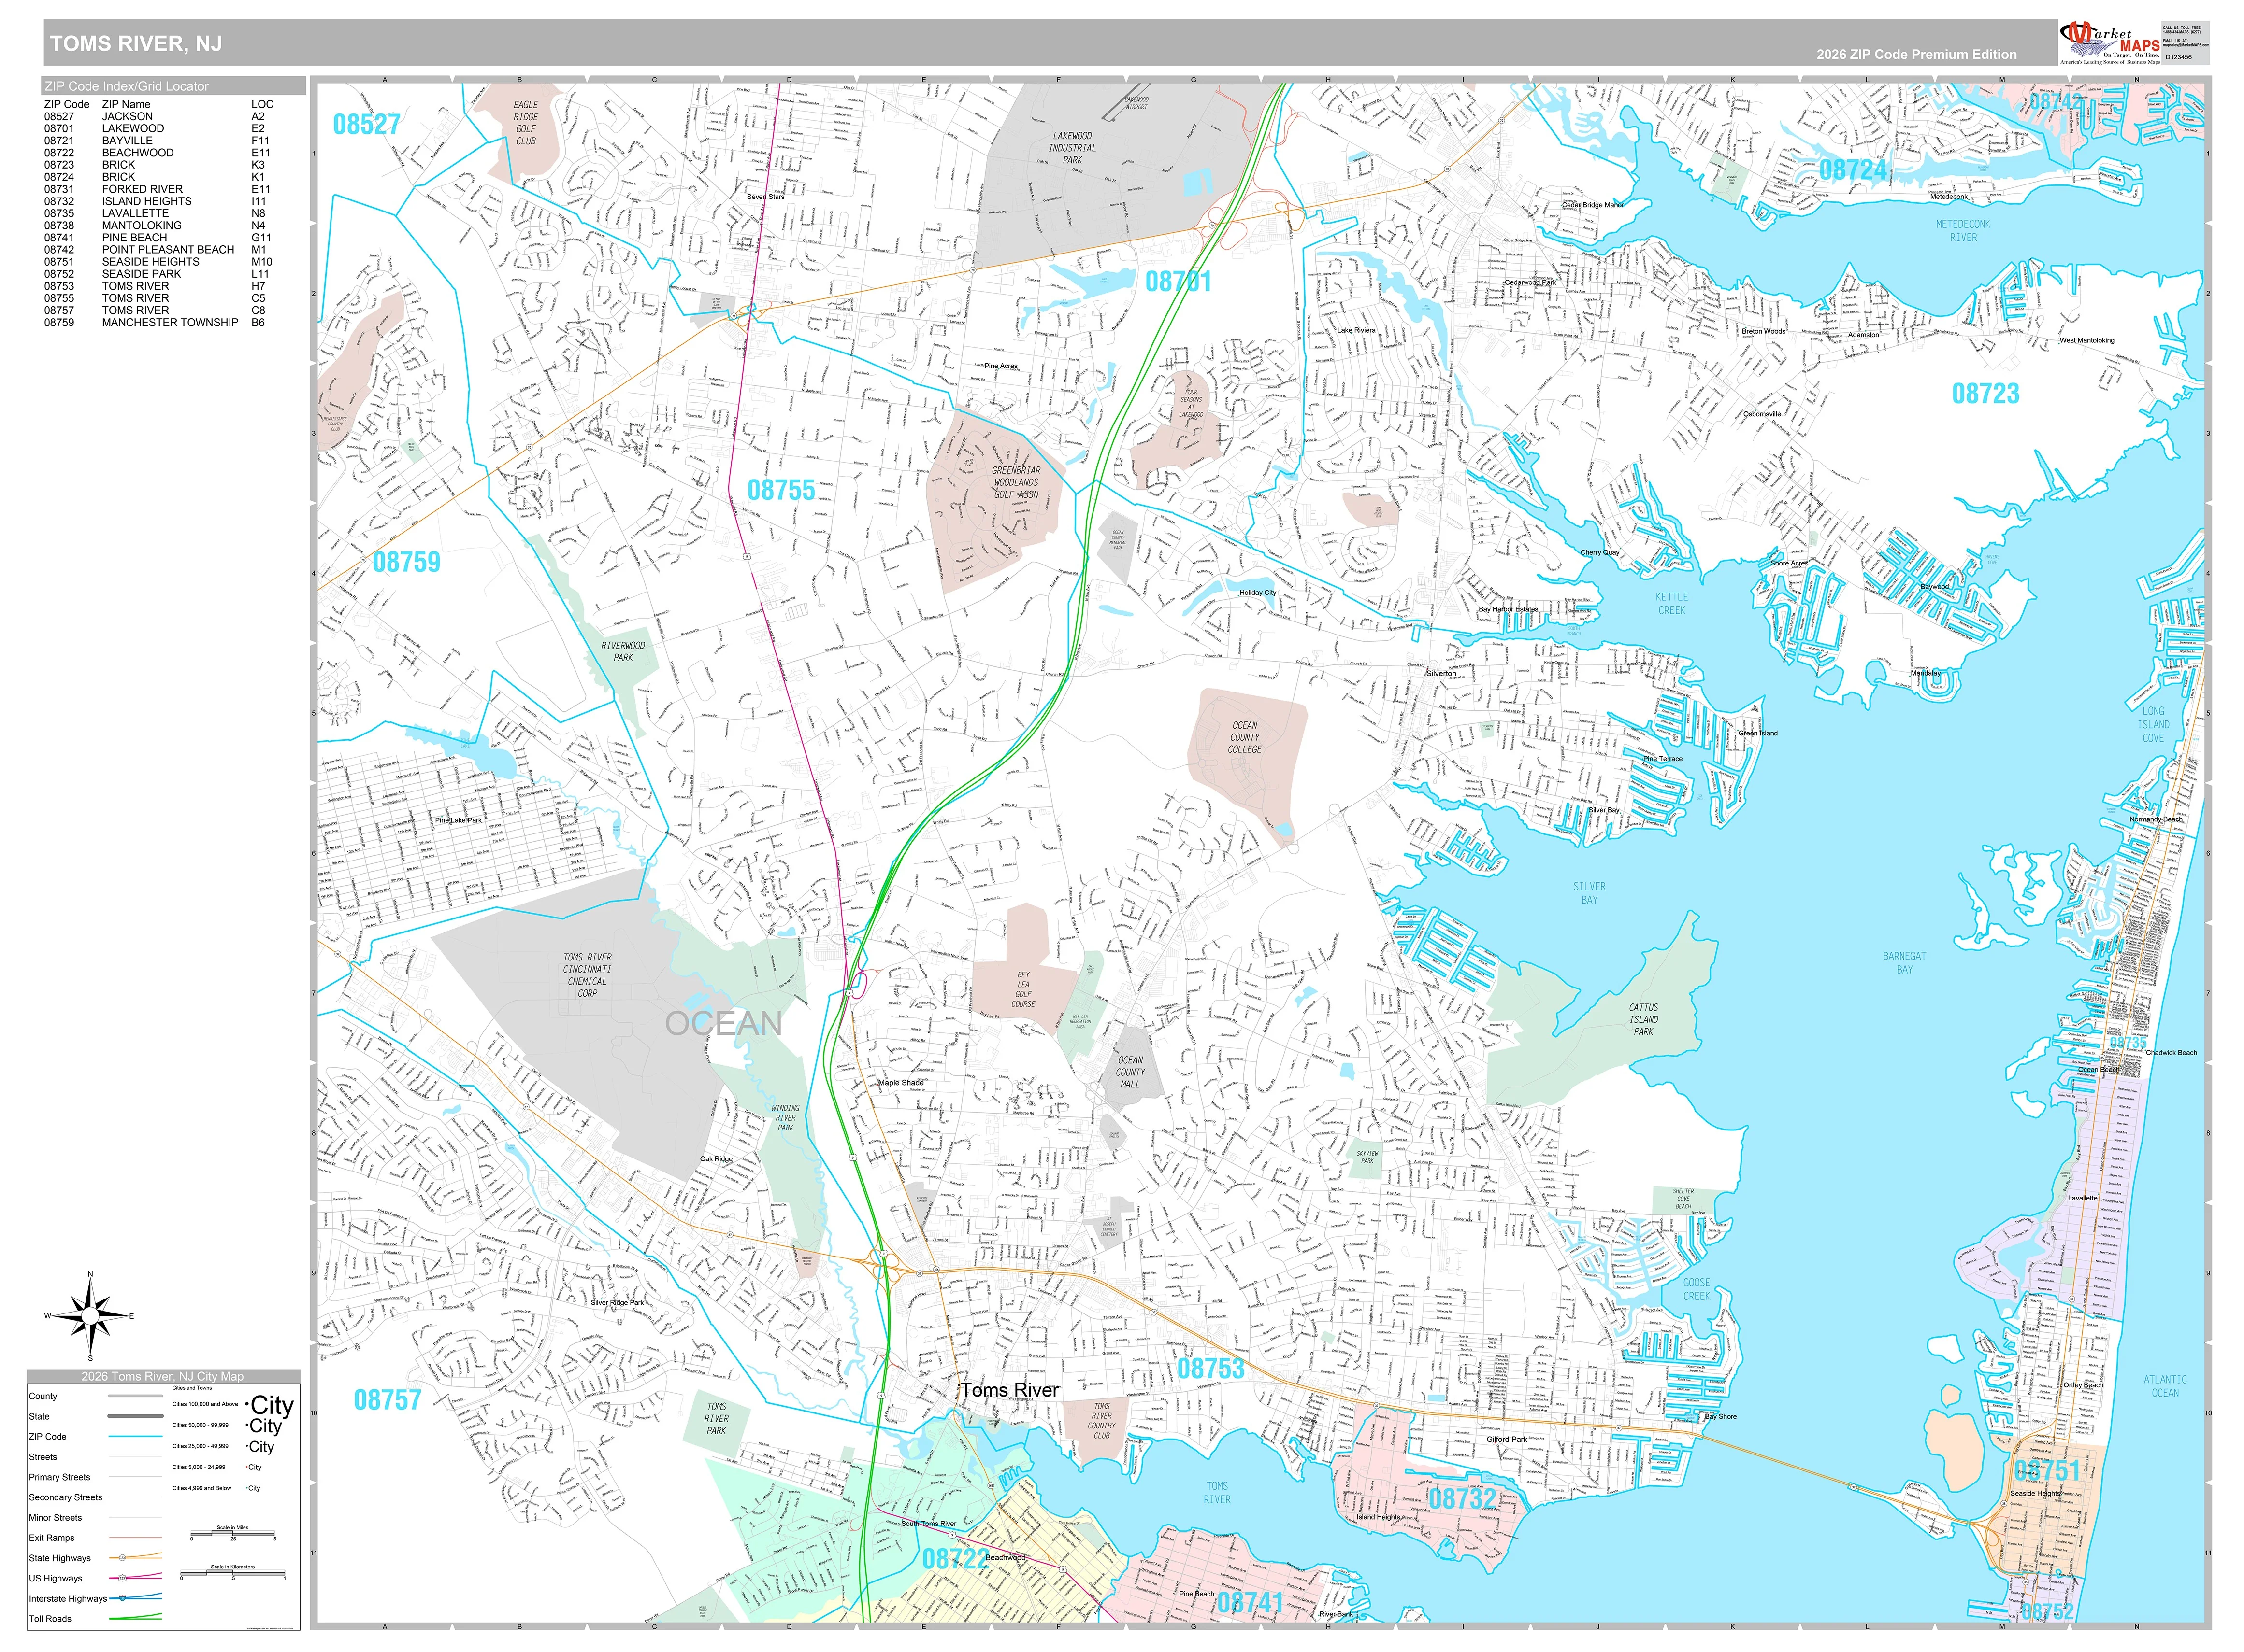Select the 08701 LAKEWOOD index row
The height and width of the screenshot is (1652, 2244).
pos(158,128)
